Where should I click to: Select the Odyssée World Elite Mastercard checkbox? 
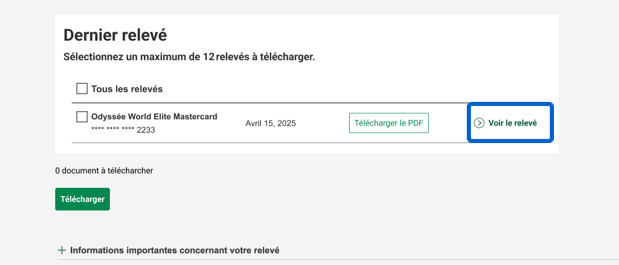pyautogui.click(x=82, y=117)
